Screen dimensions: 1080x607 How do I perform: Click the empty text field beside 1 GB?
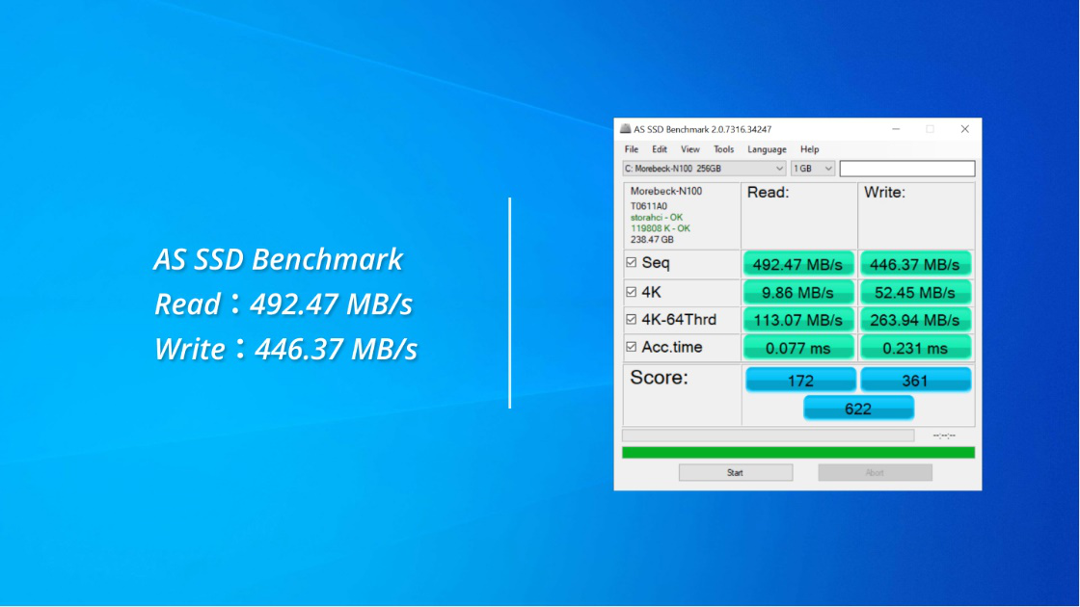point(906,169)
